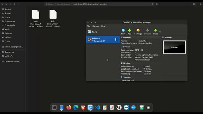Open the path bar three-dot menu

click(153, 4)
